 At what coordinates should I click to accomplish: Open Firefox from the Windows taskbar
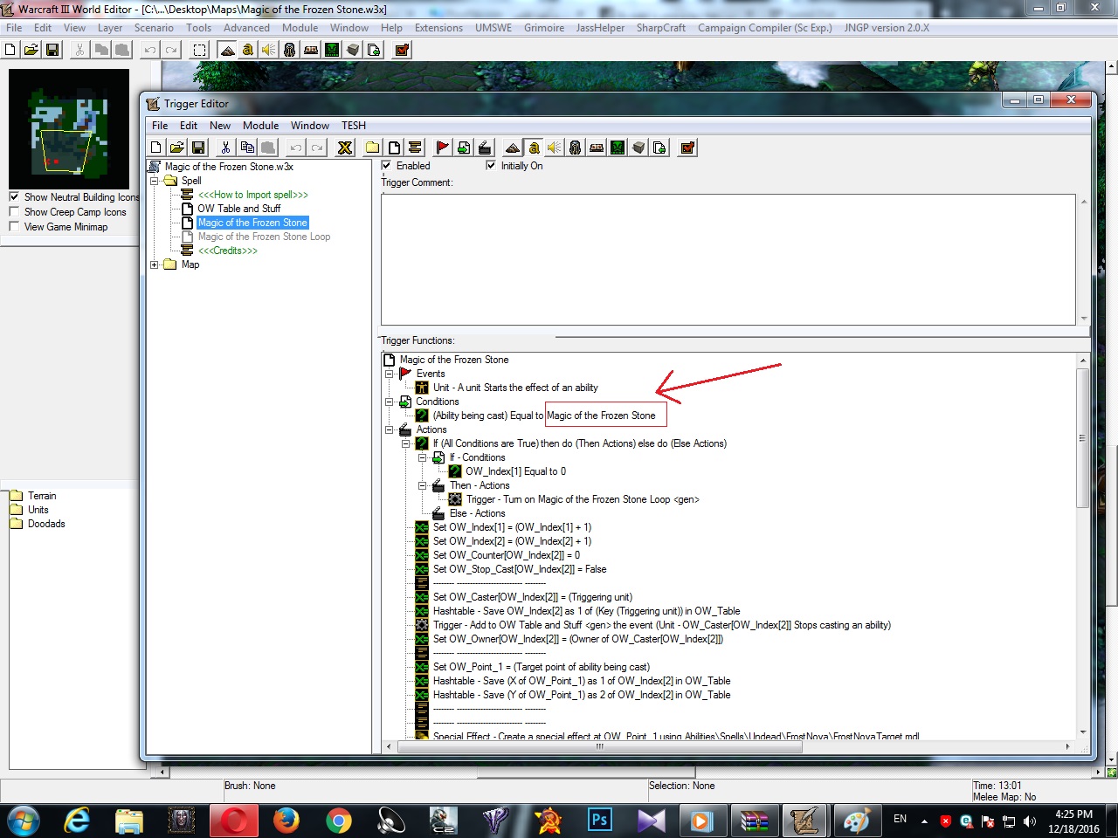[x=286, y=821]
